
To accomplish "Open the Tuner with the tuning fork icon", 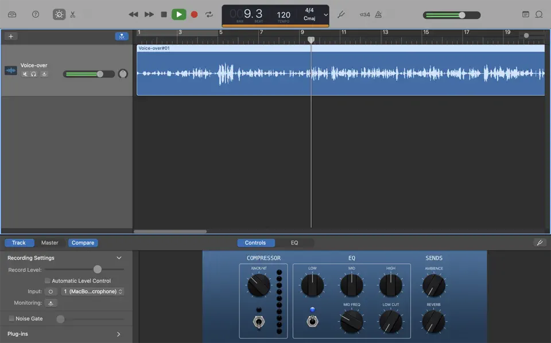I will (x=342, y=14).
